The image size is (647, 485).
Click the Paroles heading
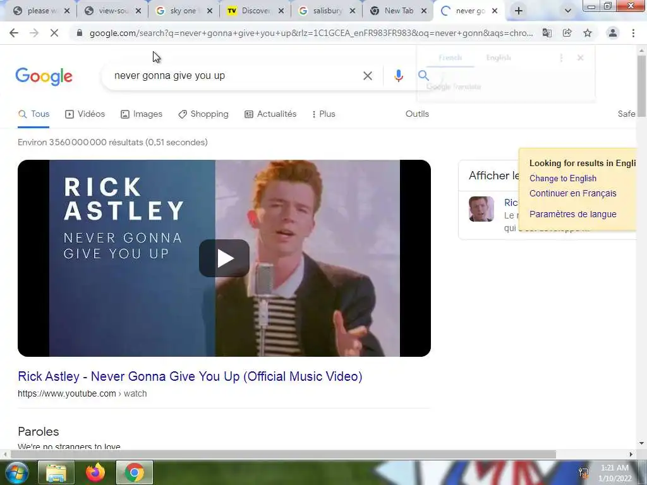(x=39, y=432)
